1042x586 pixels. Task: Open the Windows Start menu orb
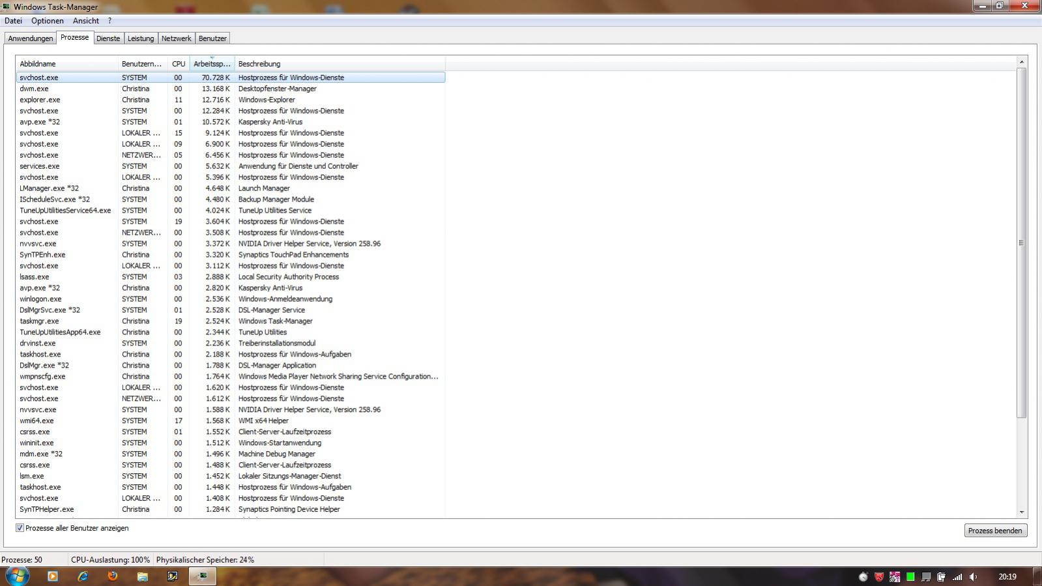[17, 576]
